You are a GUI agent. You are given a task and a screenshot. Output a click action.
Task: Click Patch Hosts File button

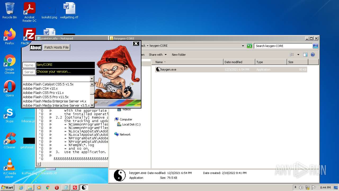pyautogui.click(x=56, y=47)
